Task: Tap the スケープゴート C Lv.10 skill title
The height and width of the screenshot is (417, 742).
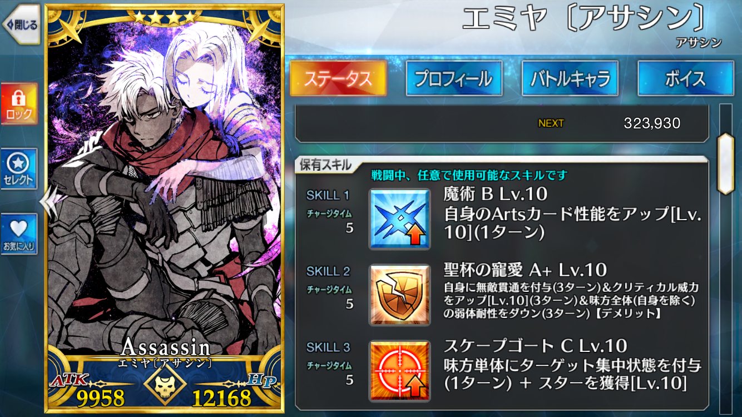Action: coord(535,346)
